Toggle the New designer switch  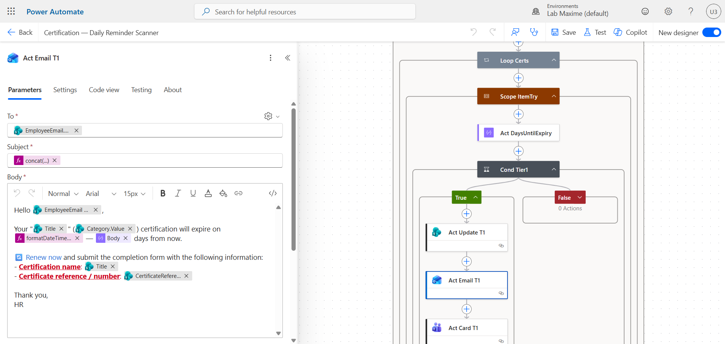point(711,32)
